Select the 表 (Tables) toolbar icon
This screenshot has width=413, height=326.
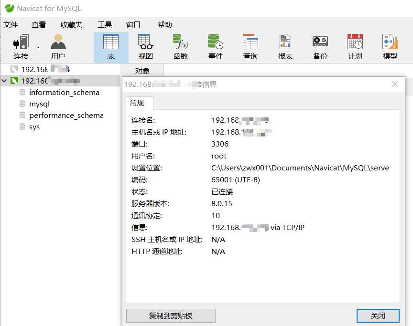111,46
